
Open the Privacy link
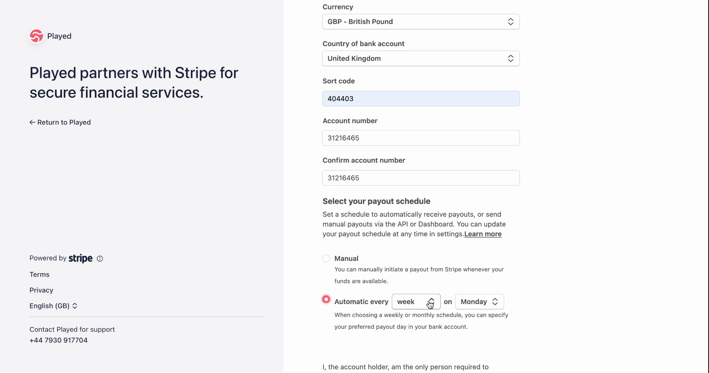pyautogui.click(x=41, y=290)
